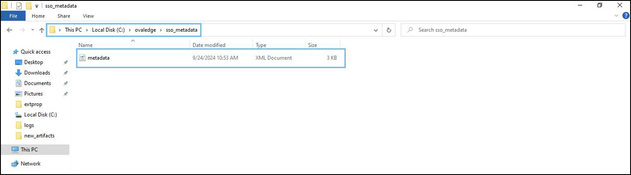Select Downloads in Quick access

pos(37,73)
